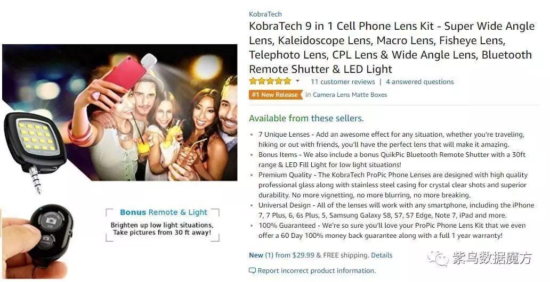Click the speech bubble report icon
550x282 pixels.
tap(252, 271)
